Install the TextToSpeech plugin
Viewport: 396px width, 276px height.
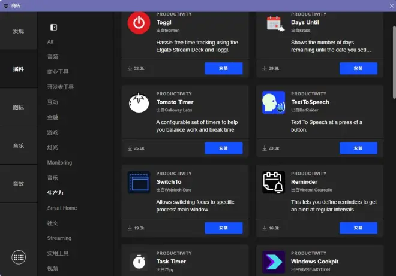tap(358, 148)
